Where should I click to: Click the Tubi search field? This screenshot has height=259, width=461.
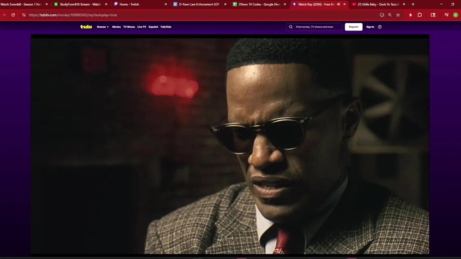point(314,27)
